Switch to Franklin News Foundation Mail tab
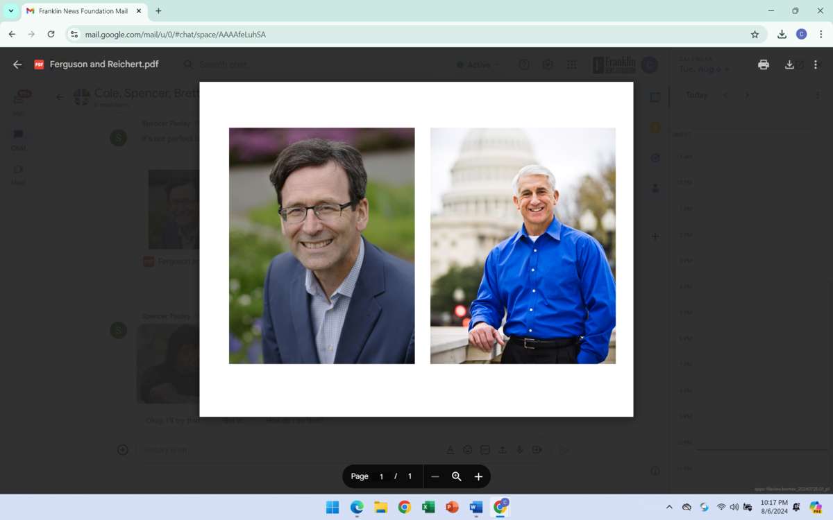The width and height of the screenshot is (833, 520). (x=82, y=11)
